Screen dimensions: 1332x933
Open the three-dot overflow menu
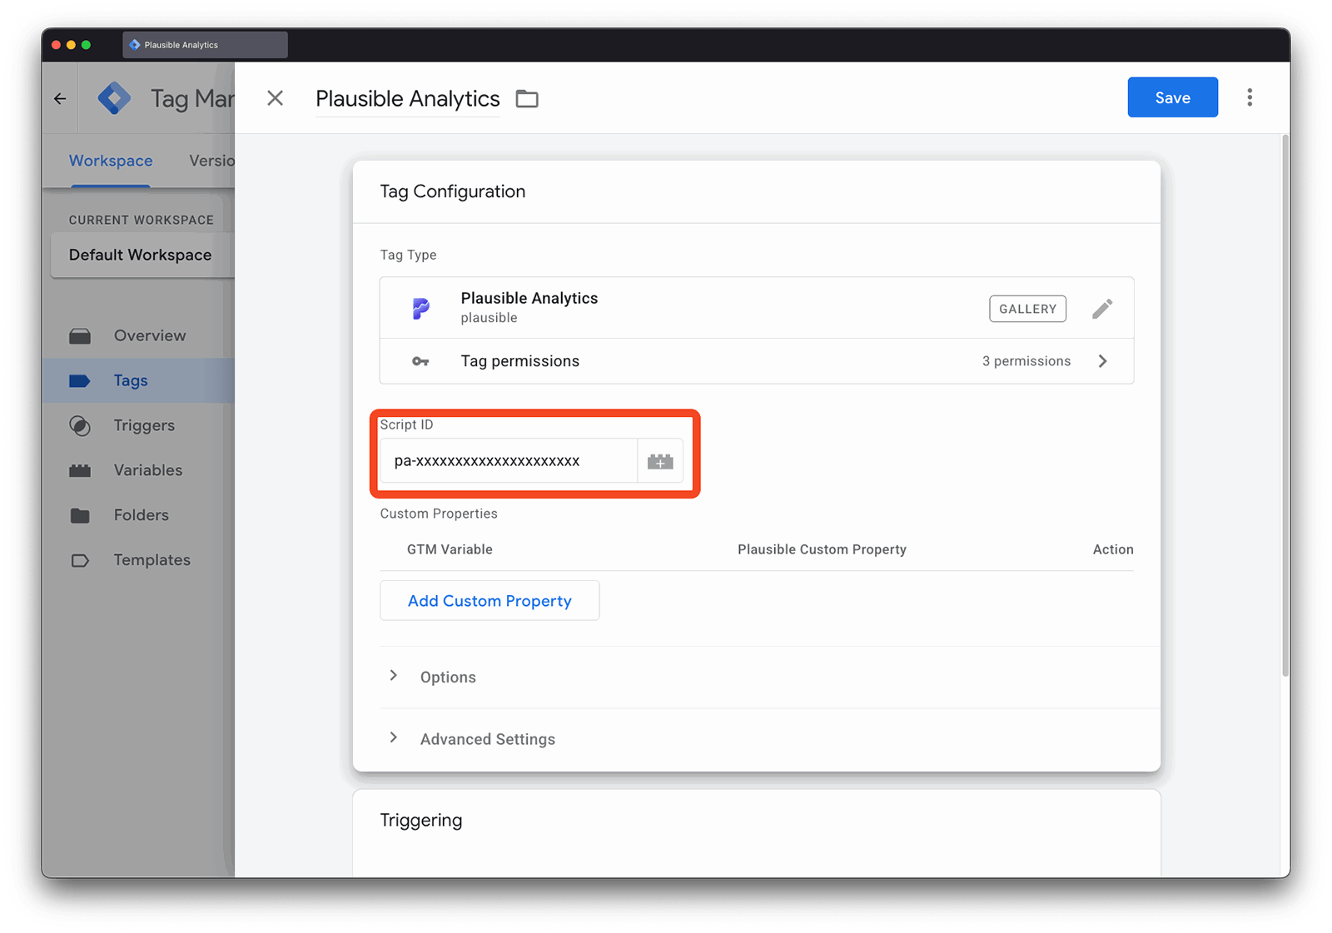pos(1250,97)
